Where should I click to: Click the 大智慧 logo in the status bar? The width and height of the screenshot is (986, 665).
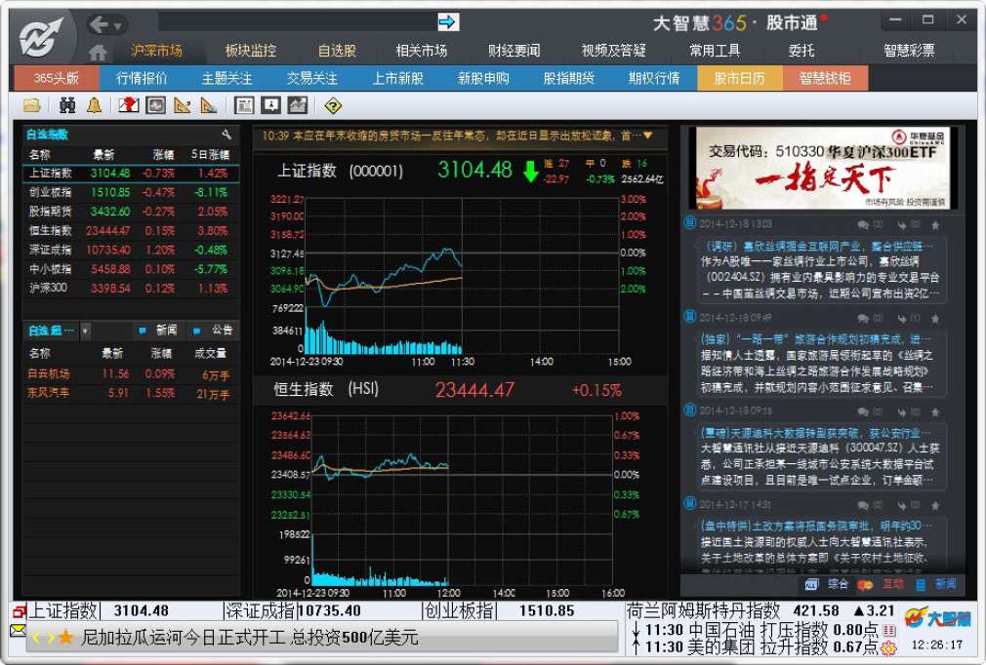click(x=937, y=618)
